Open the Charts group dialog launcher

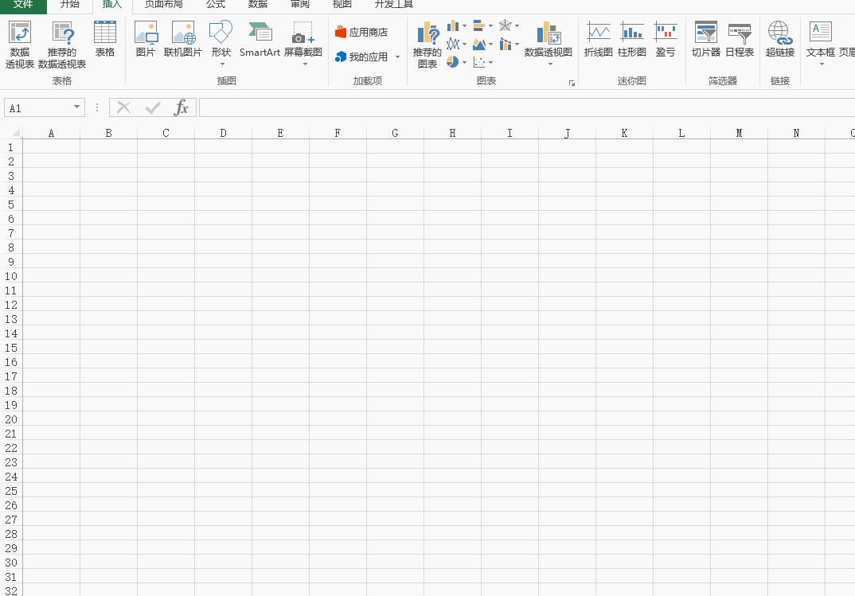(571, 83)
